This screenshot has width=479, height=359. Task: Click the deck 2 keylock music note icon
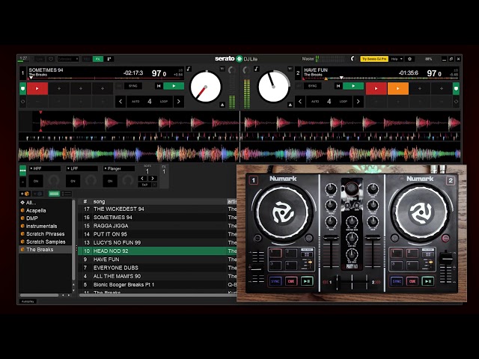click(x=256, y=69)
